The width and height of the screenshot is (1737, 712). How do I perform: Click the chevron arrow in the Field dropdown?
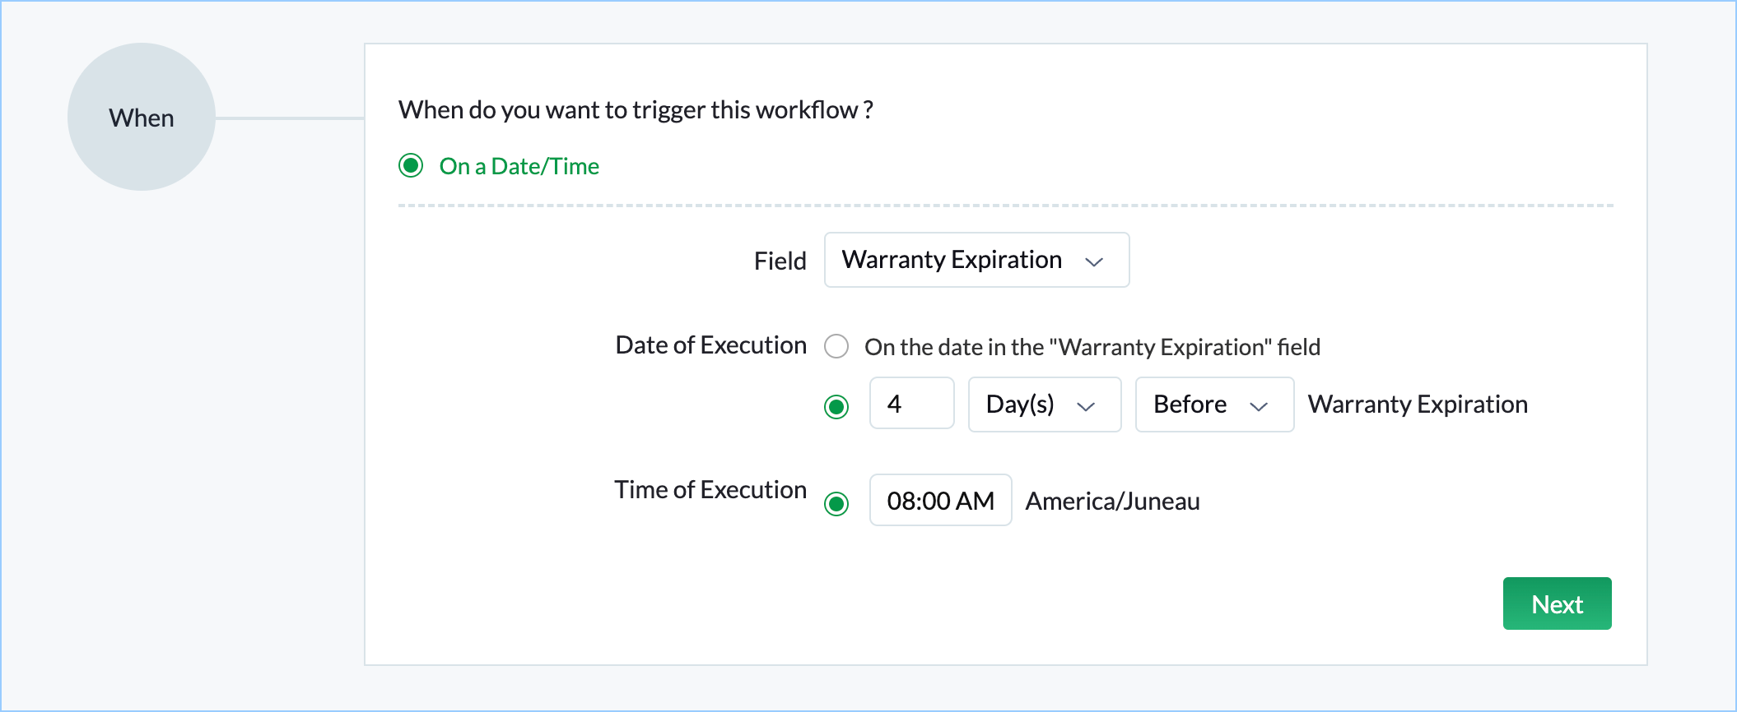[1094, 262]
